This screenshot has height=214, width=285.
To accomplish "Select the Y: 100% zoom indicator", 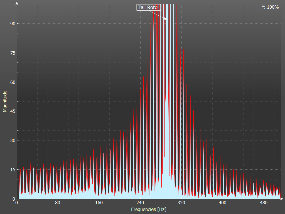I will coord(270,7).
